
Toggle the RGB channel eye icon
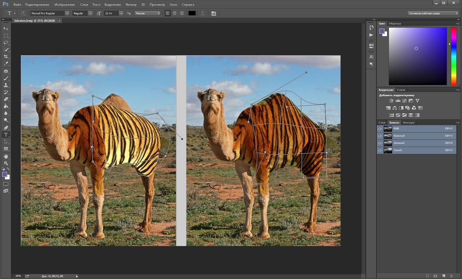(x=380, y=129)
